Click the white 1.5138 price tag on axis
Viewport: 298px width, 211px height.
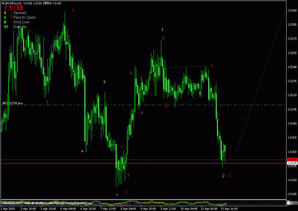pos(292,163)
